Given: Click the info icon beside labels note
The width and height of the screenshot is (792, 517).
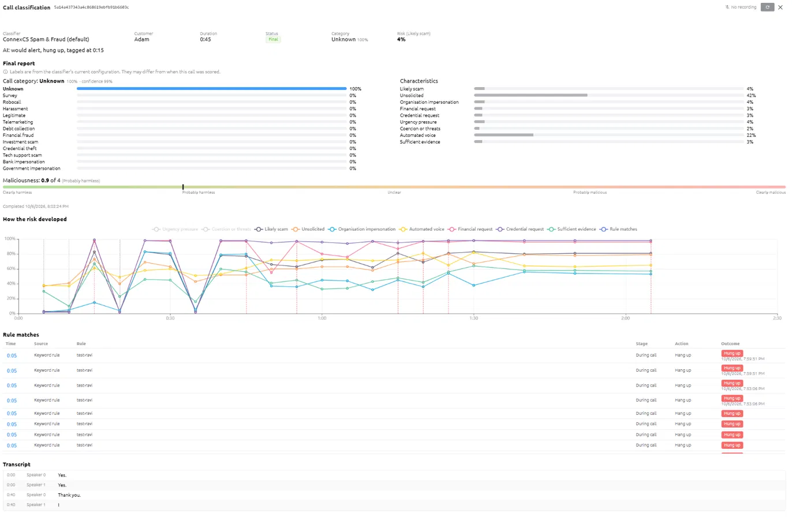Looking at the screenshot, I should pos(5,72).
